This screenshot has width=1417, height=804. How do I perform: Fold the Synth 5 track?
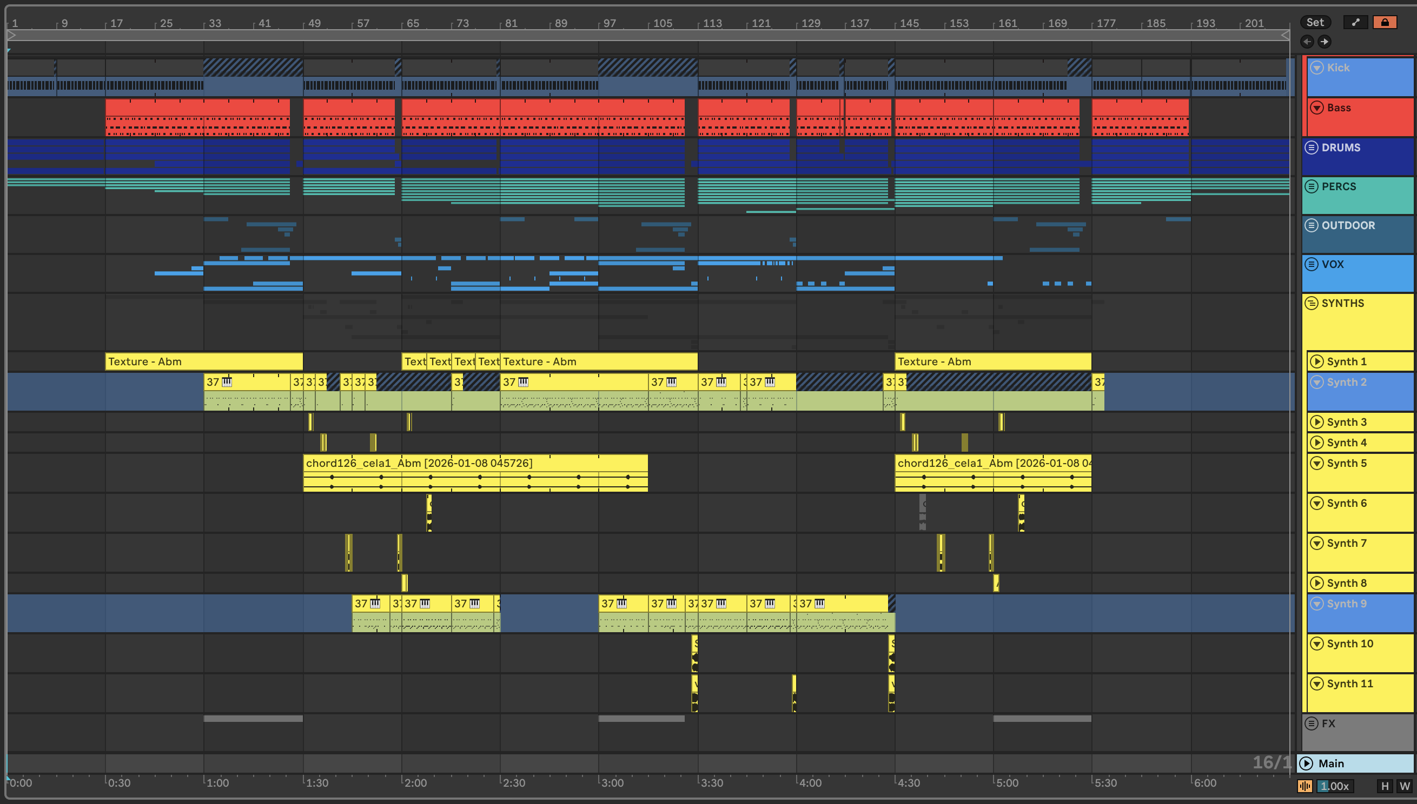pyautogui.click(x=1317, y=463)
